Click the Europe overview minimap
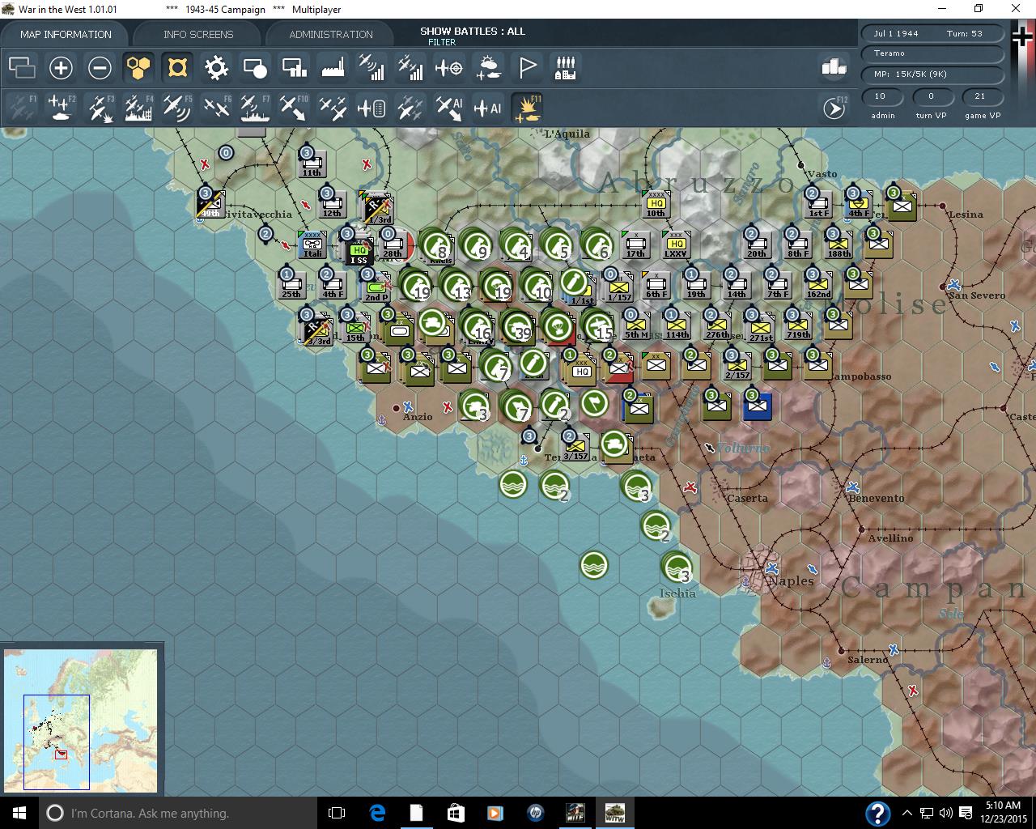The height and width of the screenshot is (829, 1036). [81, 720]
